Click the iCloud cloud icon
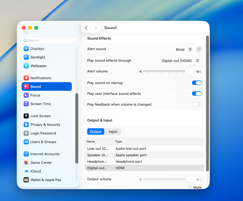Screen dimensions: 243x201 point(26,171)
